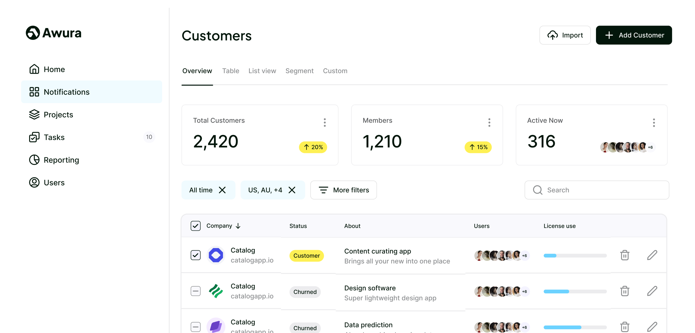Toggle the select-all checkbox in table header
This screenshot has width=695, height=333.
point(195,226)
